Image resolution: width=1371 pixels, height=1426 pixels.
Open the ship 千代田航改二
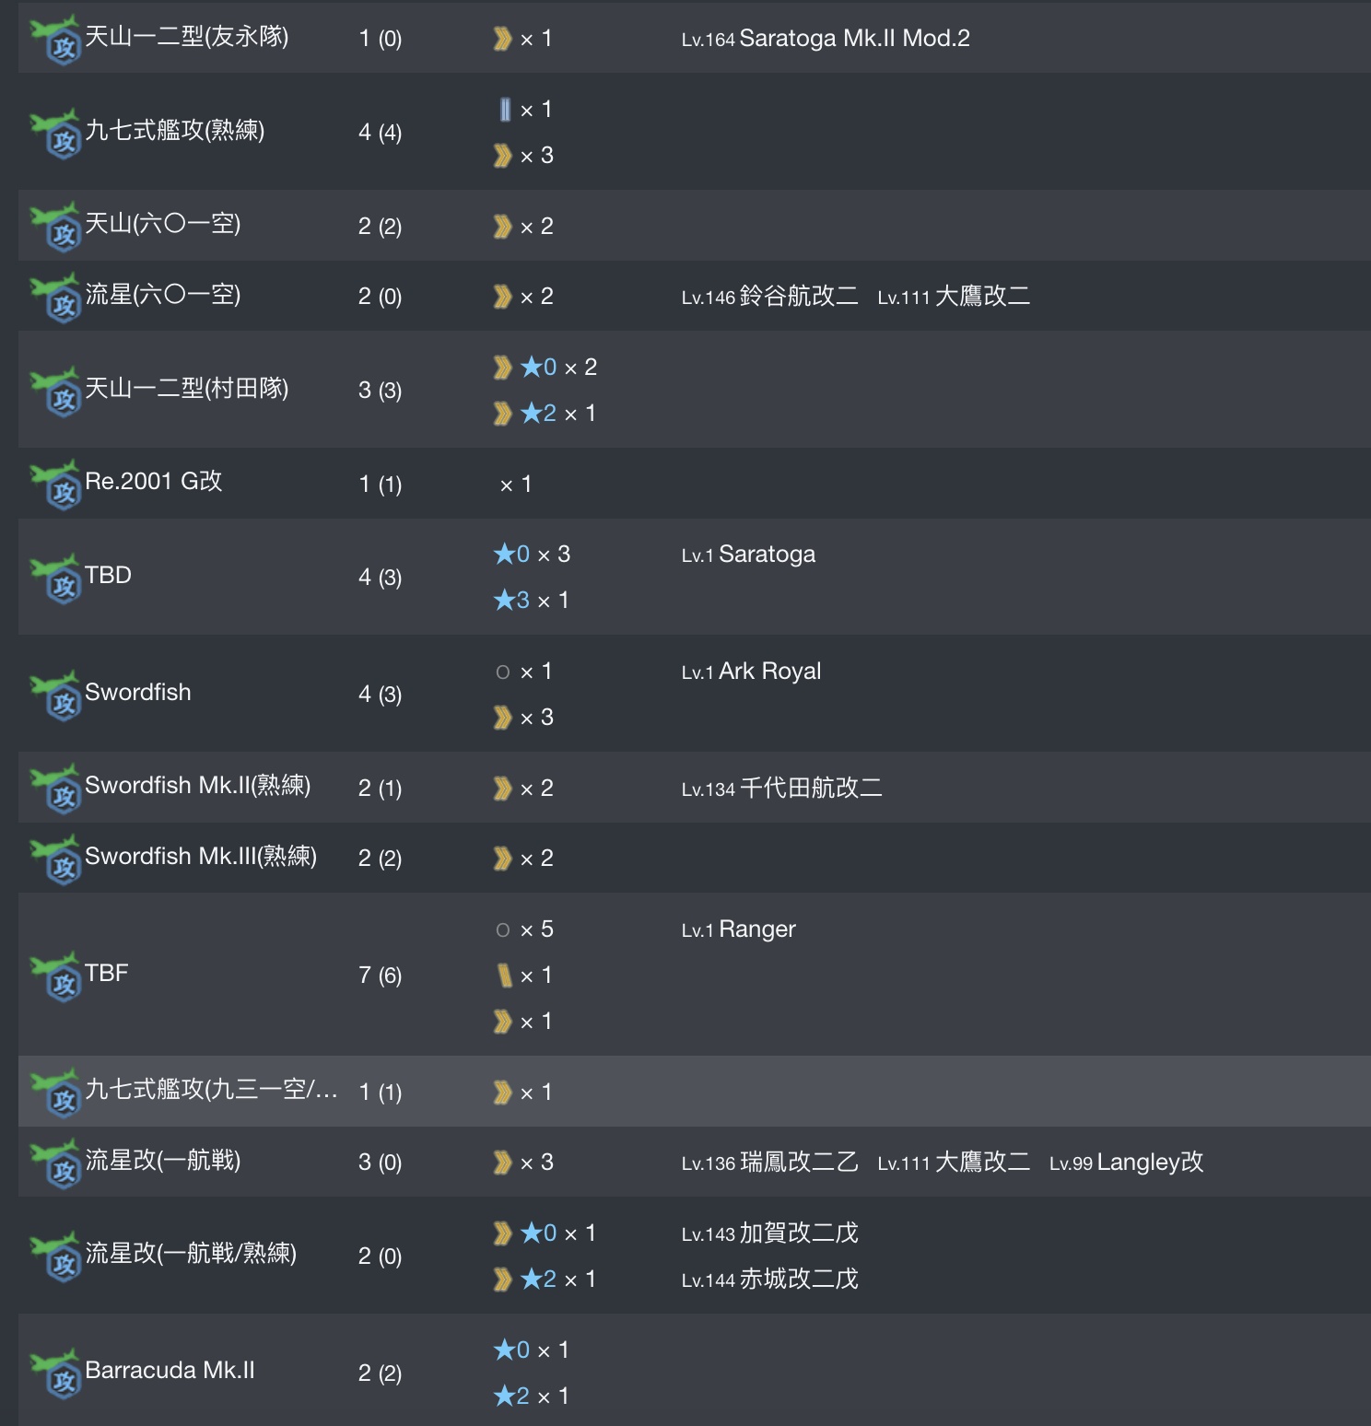[781, 789]
